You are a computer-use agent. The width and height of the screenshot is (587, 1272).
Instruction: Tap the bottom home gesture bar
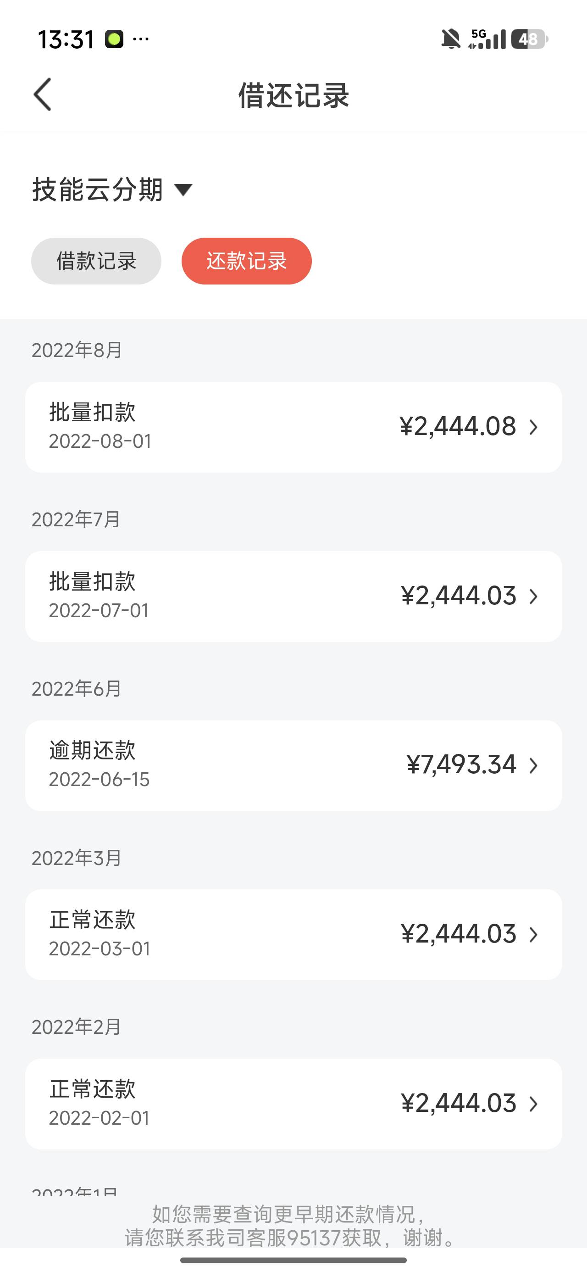pyautogui.click(x=293, y=1260)
